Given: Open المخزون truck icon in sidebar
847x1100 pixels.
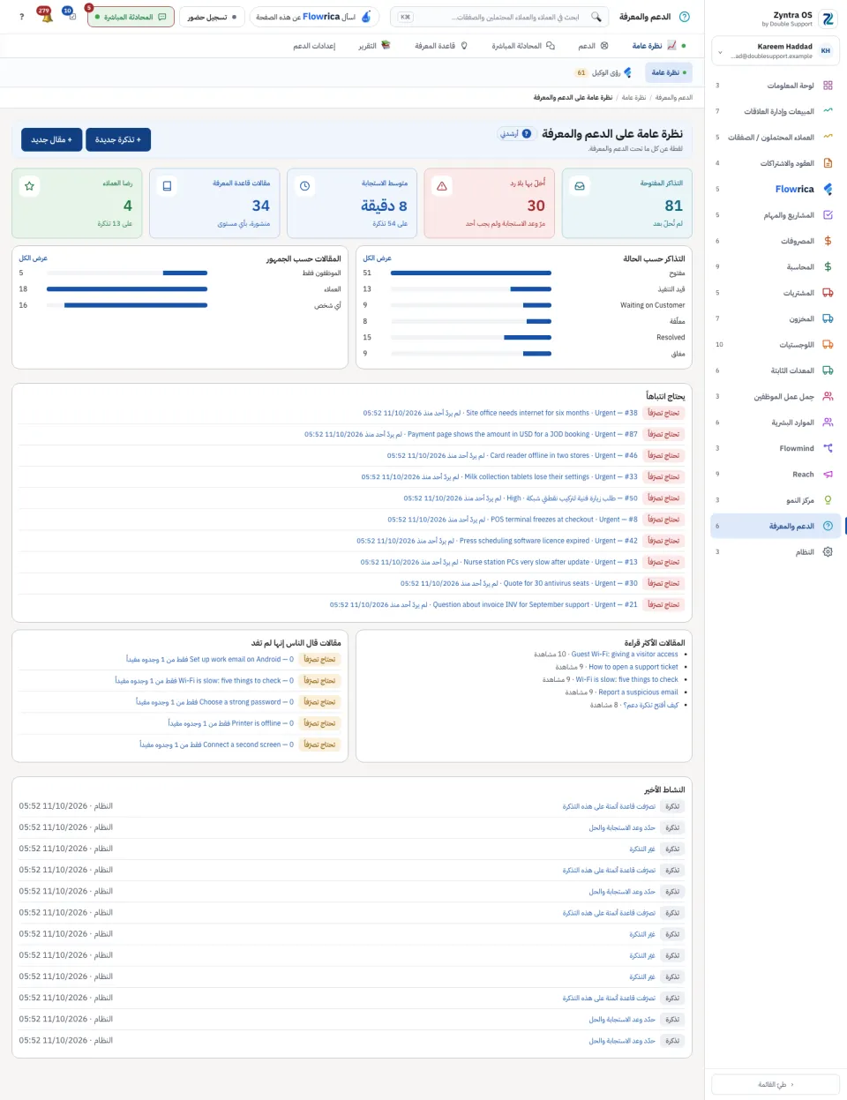Looking at the screenshot, I should [x=828, y=318].
